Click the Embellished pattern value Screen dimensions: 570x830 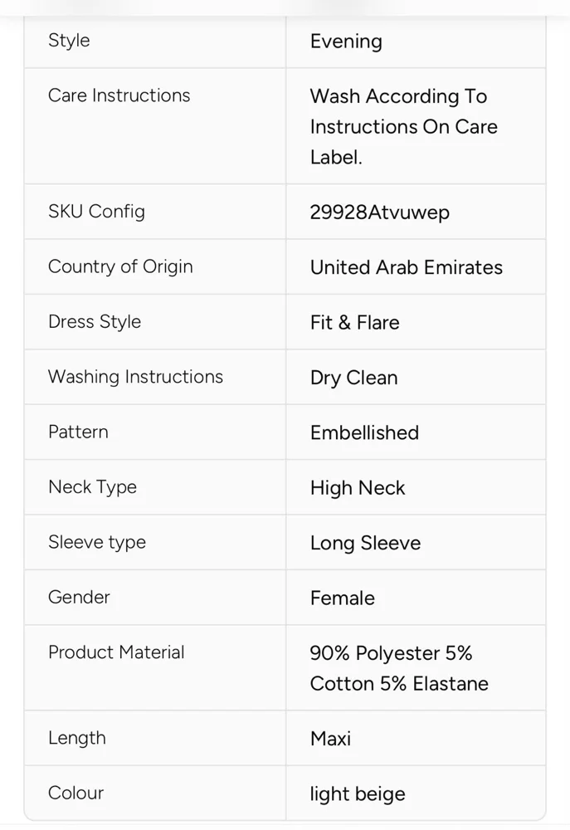click(365, 432)
